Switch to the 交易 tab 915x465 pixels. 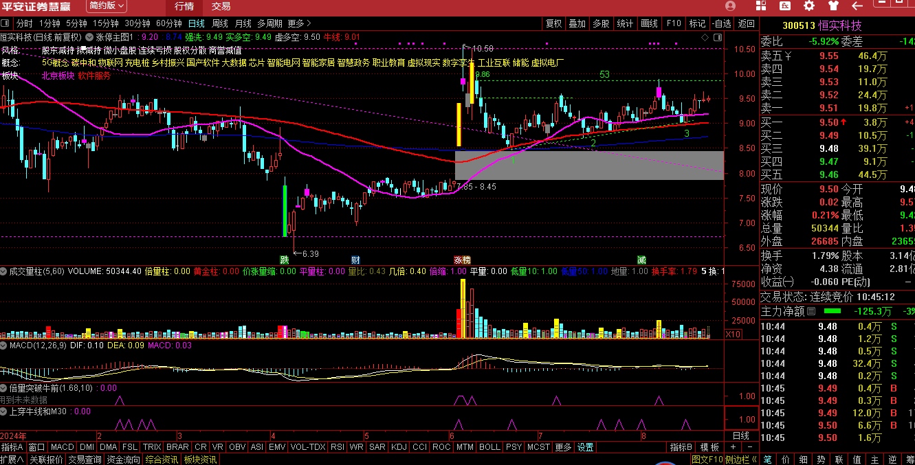[x=221, y=6]
